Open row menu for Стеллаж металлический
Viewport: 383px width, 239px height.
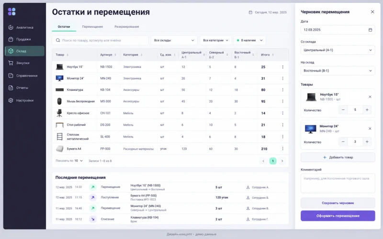point(282,137)
